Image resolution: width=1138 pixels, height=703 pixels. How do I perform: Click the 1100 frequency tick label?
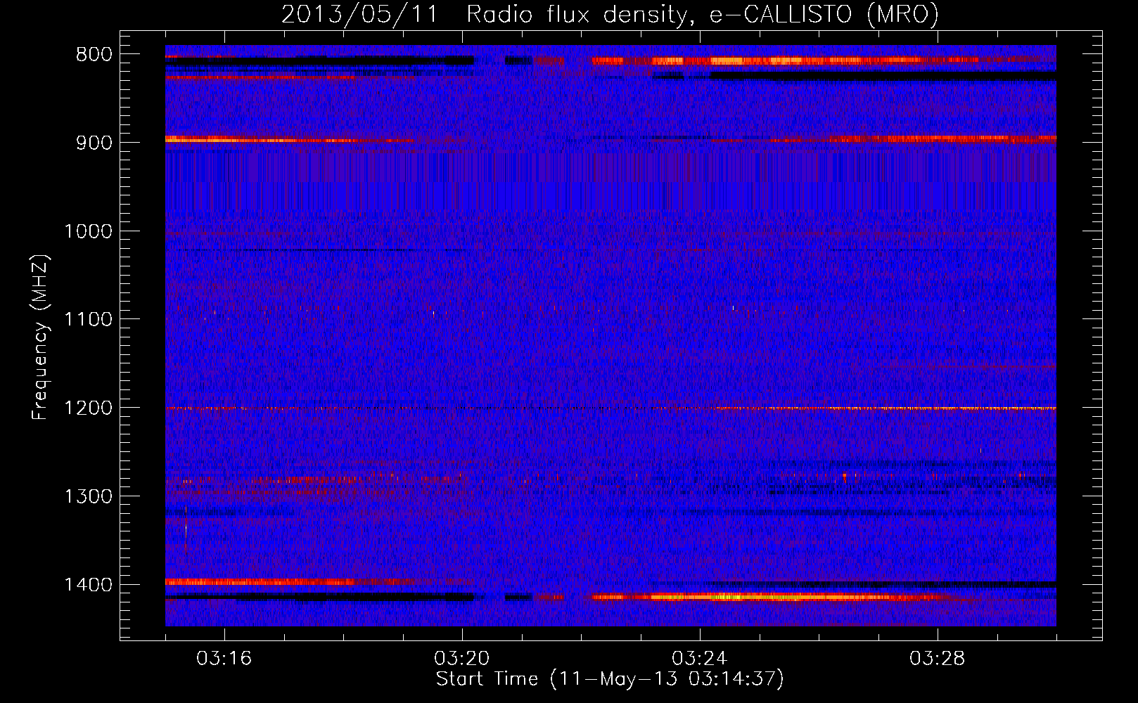click(88, 320)
